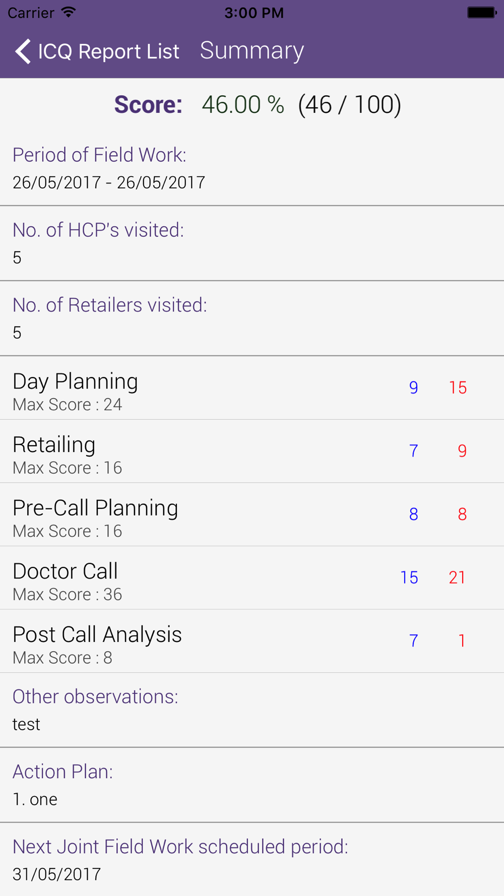Tap Day Planning blue score 9
Screen dimensions: 504x896
(x=413, y=388)
